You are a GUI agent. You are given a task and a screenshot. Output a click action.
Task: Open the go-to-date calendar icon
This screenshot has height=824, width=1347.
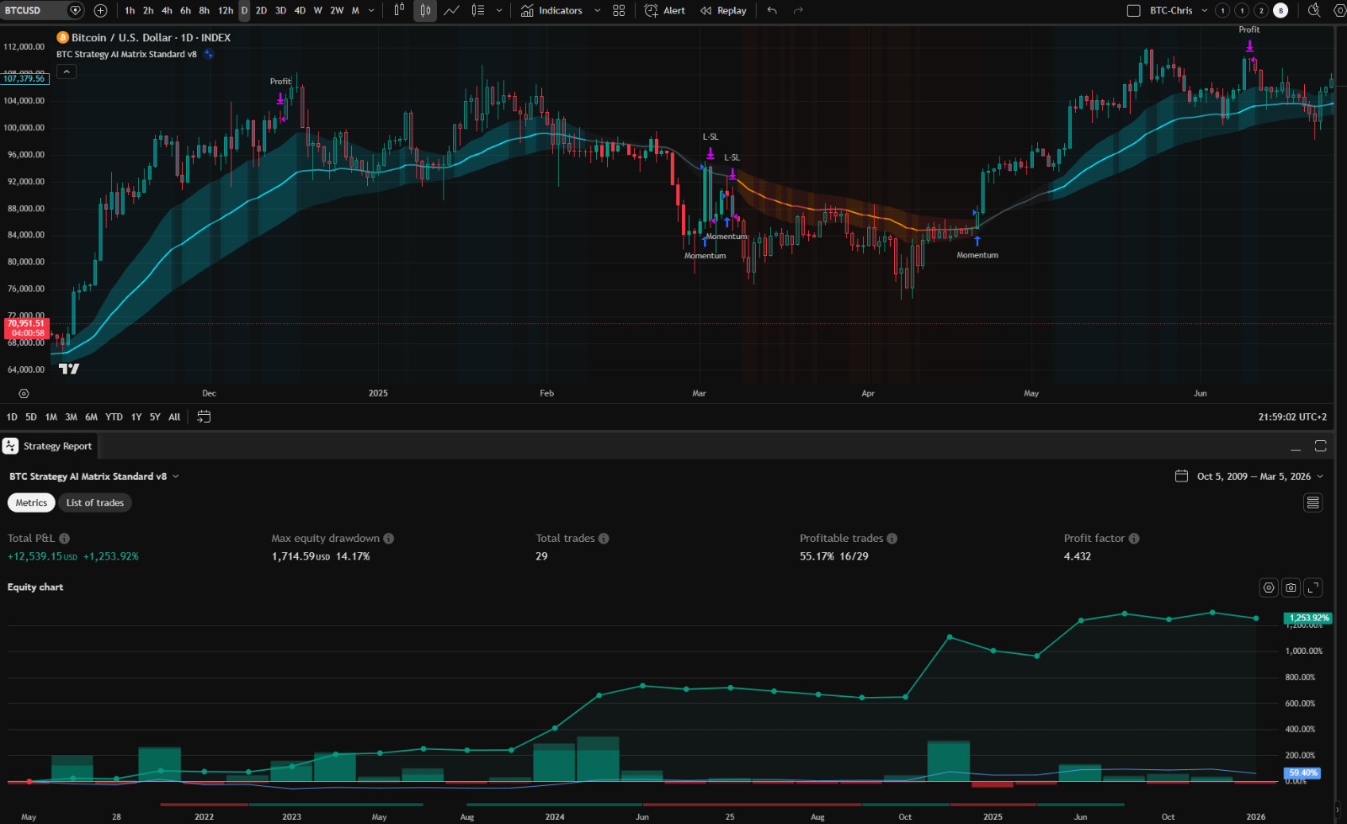pyautogui.click(x=204, y=417)
